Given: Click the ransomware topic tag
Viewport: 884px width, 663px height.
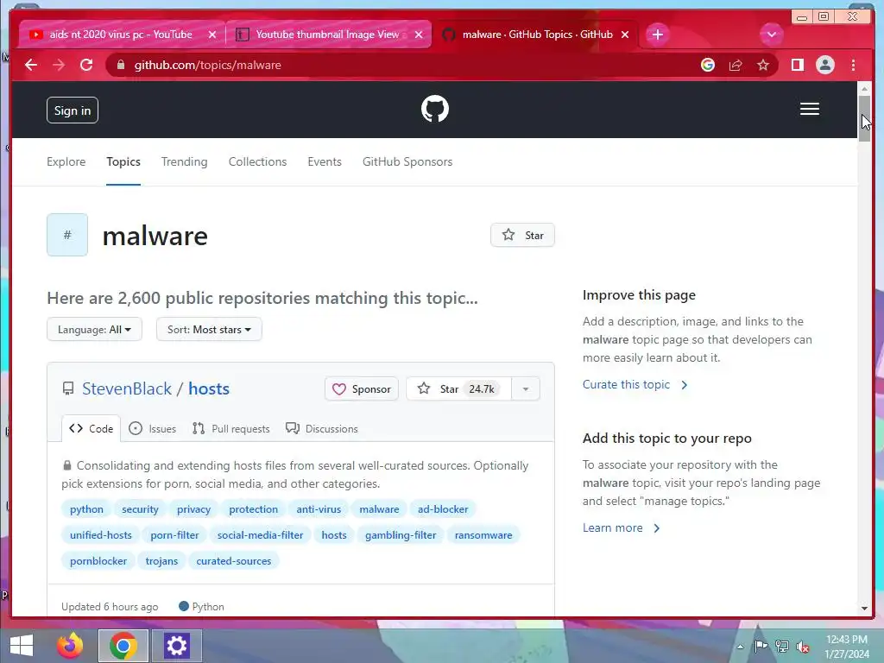Looking at the screenshot, I should 483,535.
